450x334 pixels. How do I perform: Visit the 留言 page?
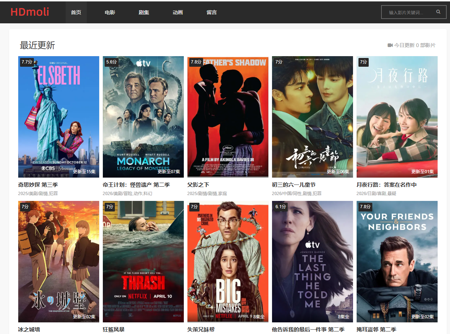point(212,12)
